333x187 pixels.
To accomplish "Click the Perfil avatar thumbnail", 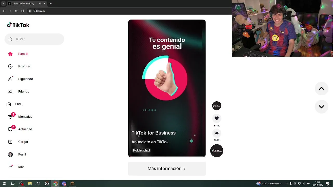I will point(10,154).
